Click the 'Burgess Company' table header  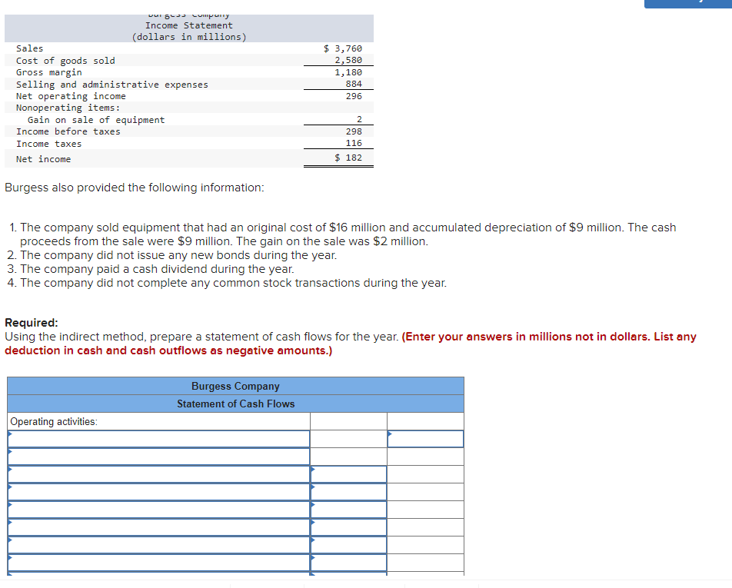[236, 386]
